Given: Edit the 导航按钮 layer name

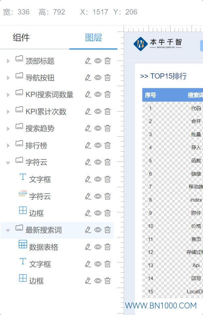Looking at the screenshot, I should [x=88, y=78].
